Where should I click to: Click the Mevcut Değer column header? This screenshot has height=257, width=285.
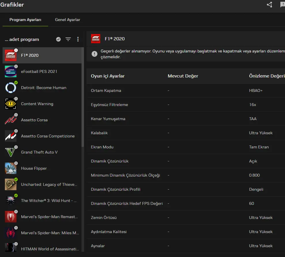[x=183, y=76]
